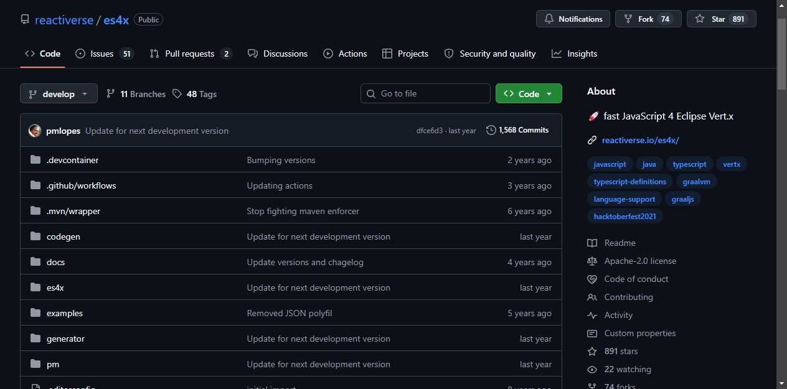
Task: Click the Activity pulse icon
Action: pyautogui.click(x=592, y=315)
